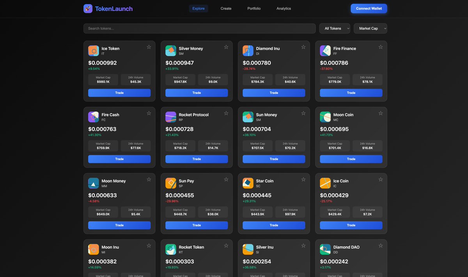This screenshot has width=468, height=277.
Task: Favorite Ice Token with its star
Action: 149,47
